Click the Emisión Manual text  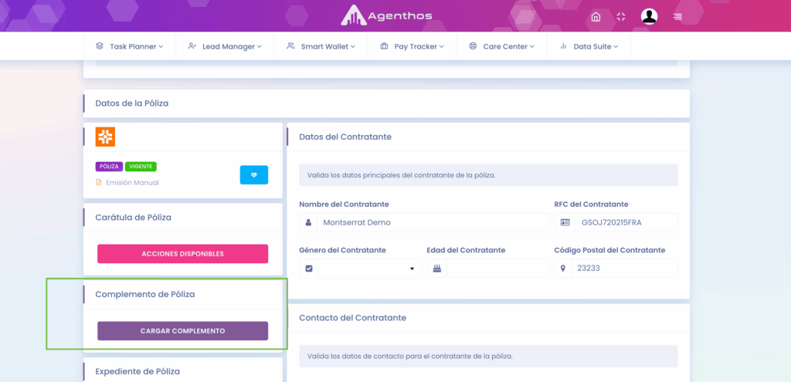pos(132,182)
